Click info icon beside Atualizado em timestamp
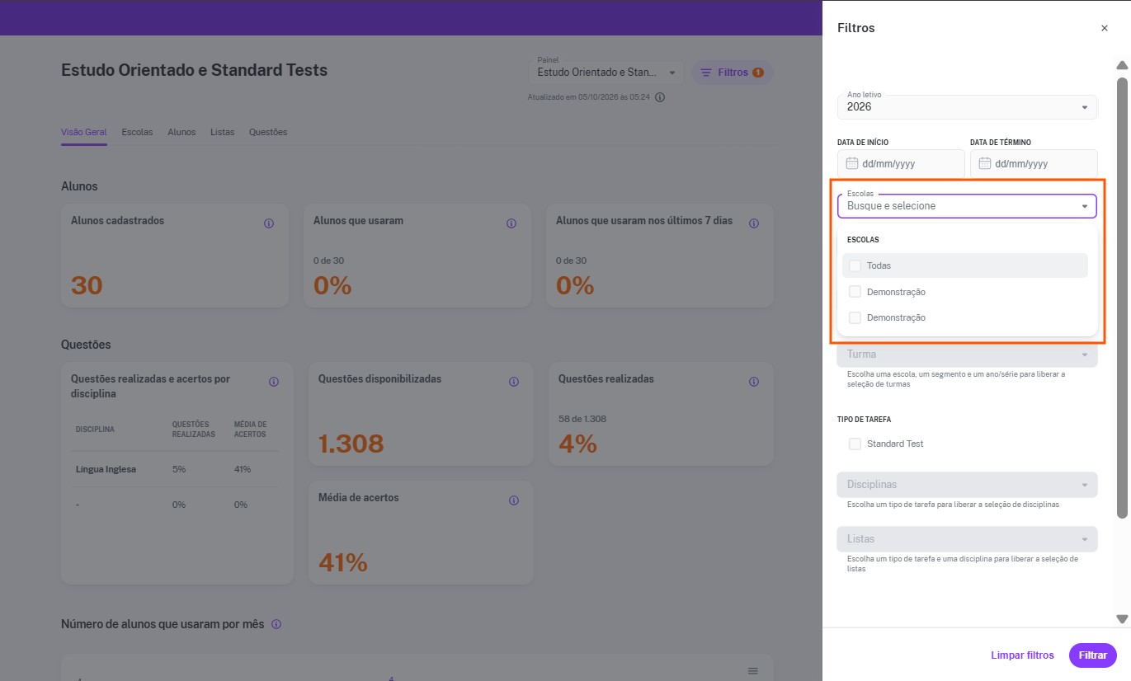Viewport: 1131px width, 681px height. point(660,97)
